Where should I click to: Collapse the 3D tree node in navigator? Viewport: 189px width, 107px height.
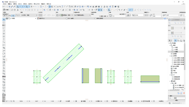(170, 75)
